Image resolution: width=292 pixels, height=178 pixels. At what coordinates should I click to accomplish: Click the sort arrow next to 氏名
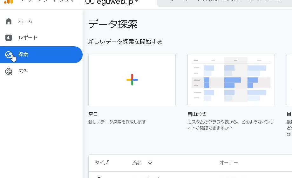coord(150,162)
